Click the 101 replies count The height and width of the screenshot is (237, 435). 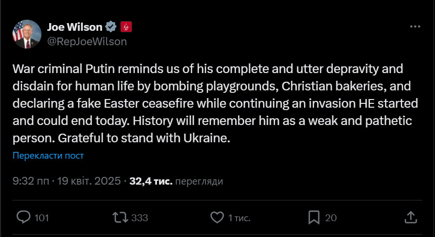click(x=42, y=218)
